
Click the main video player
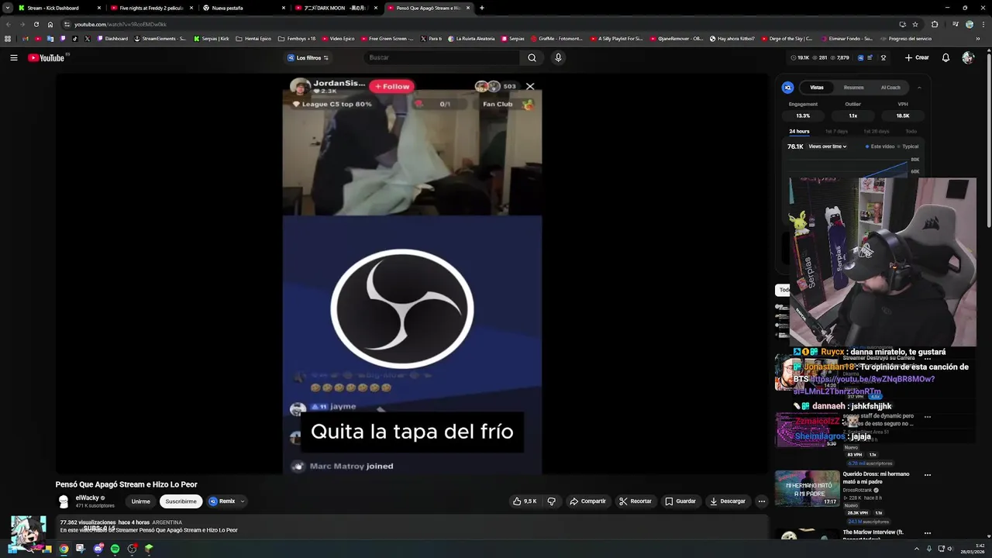412,275
